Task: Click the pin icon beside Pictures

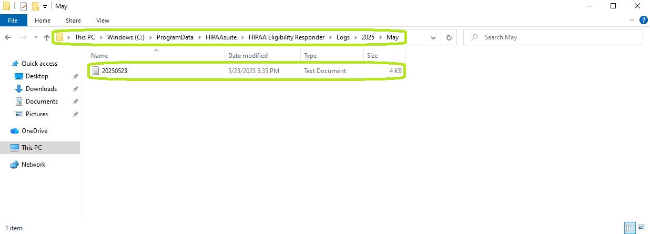Action: point(76,114)
